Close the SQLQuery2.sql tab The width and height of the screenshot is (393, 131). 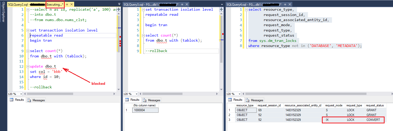71,5
